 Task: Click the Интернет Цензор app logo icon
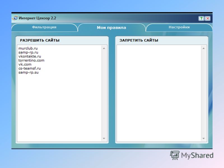pyautogui.click(x=15, y=18)
